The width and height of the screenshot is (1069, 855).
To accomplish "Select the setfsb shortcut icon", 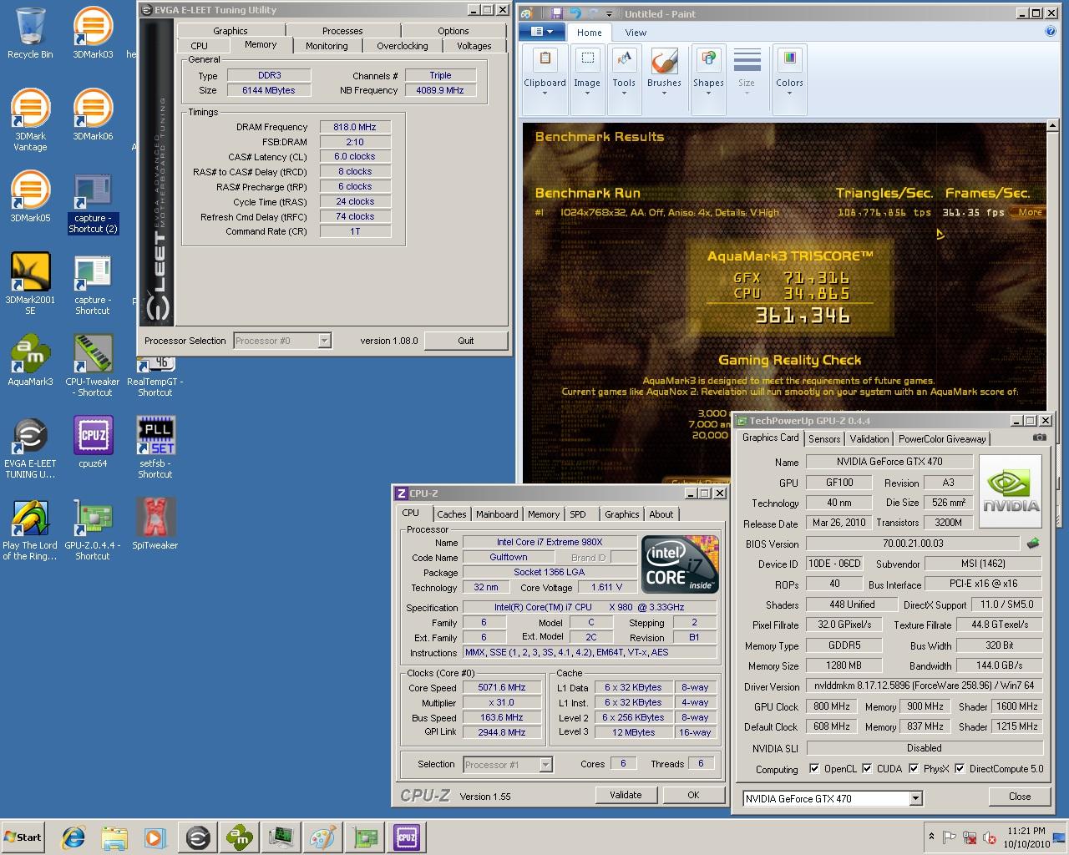I will coord(155,448).
